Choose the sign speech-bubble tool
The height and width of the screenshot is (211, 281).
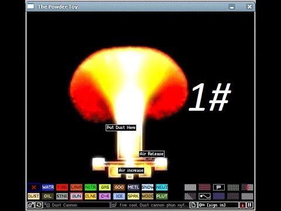(x=219, y=187)
